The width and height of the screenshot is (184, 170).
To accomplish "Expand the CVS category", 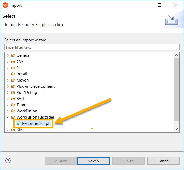I will coord(8,62).
